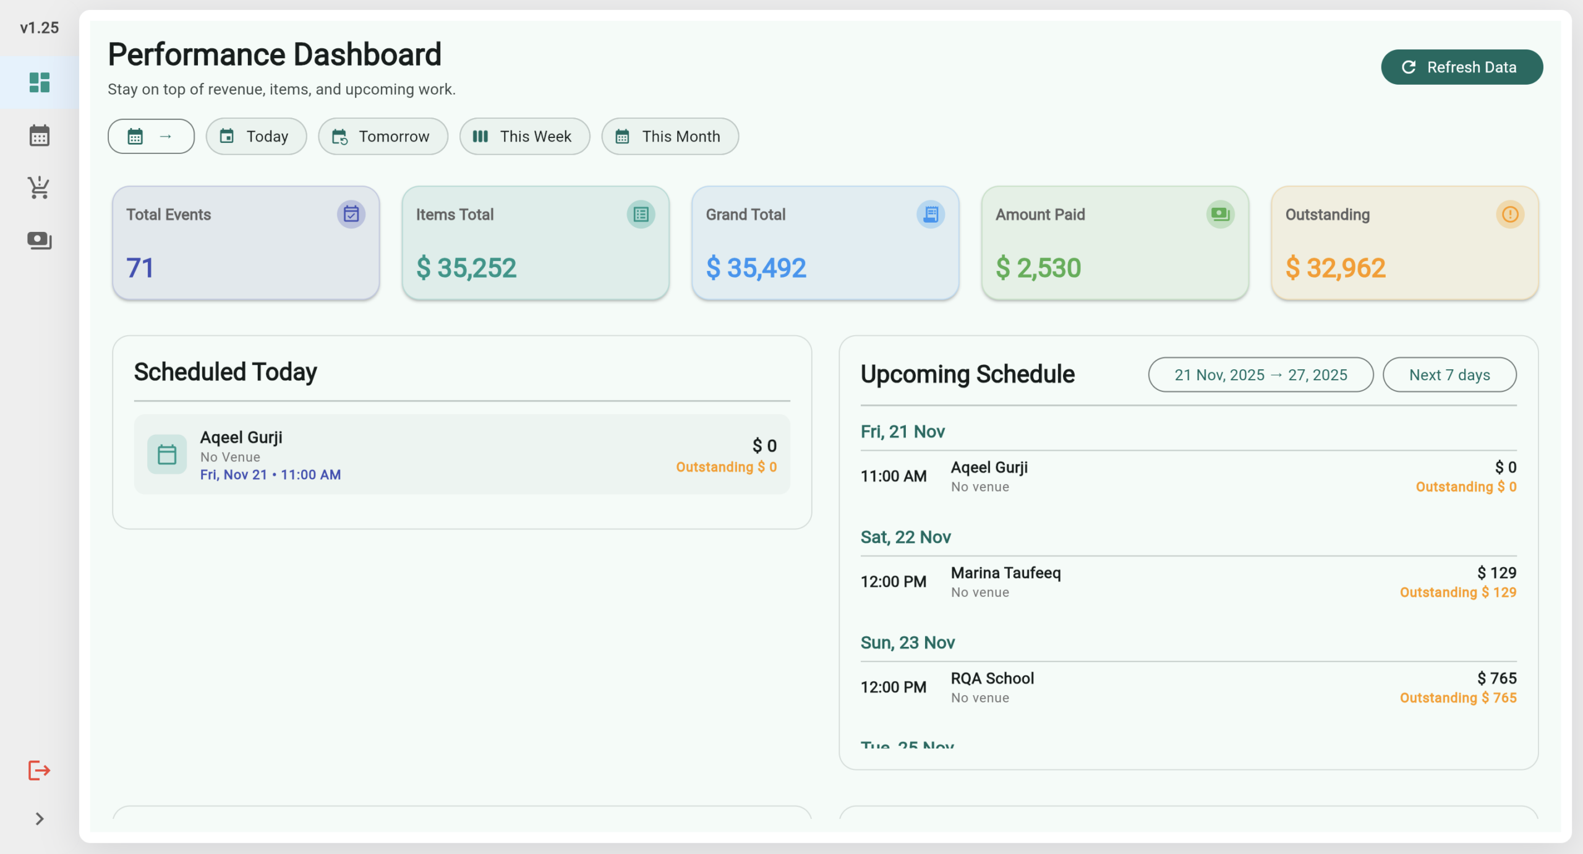Open the calendar page from sidebar
The image size is (1583, 854).
(39, 135)
